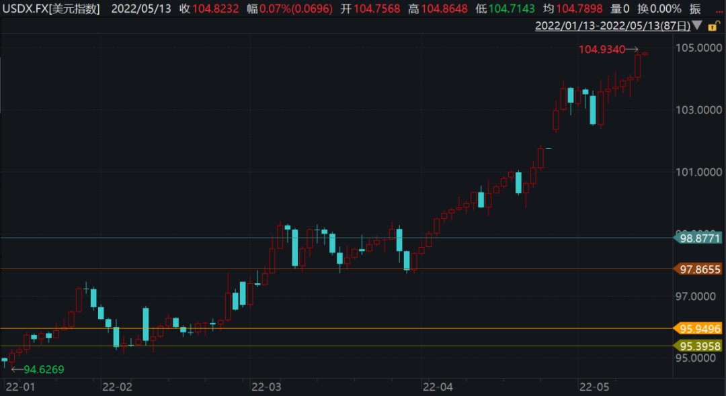726x396 pixels.
Task: Click the 收 104.8232 closing price field
Action: (207, 9)
